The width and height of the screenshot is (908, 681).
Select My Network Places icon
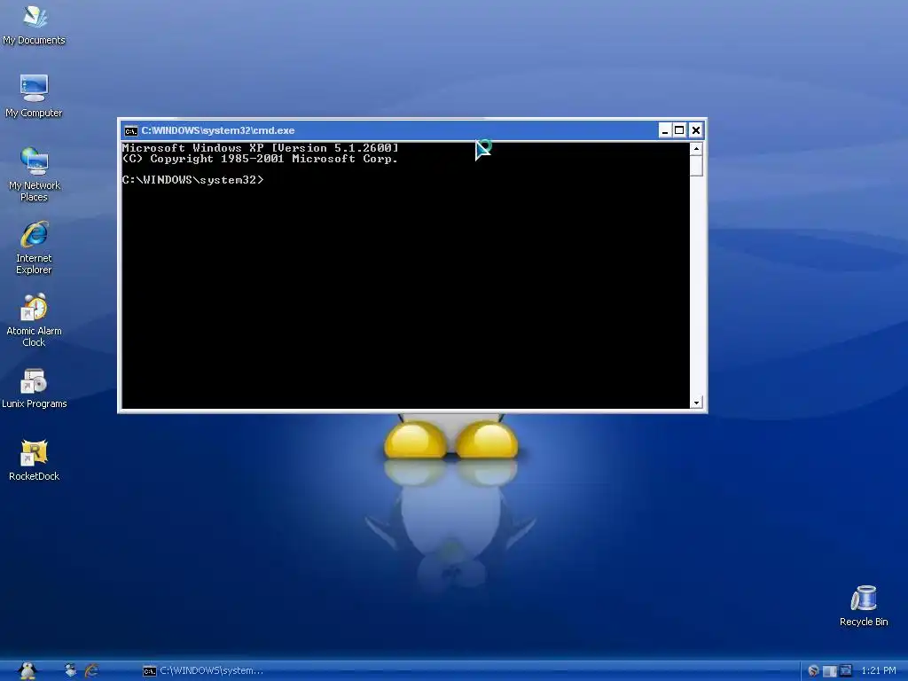point(35,174)
